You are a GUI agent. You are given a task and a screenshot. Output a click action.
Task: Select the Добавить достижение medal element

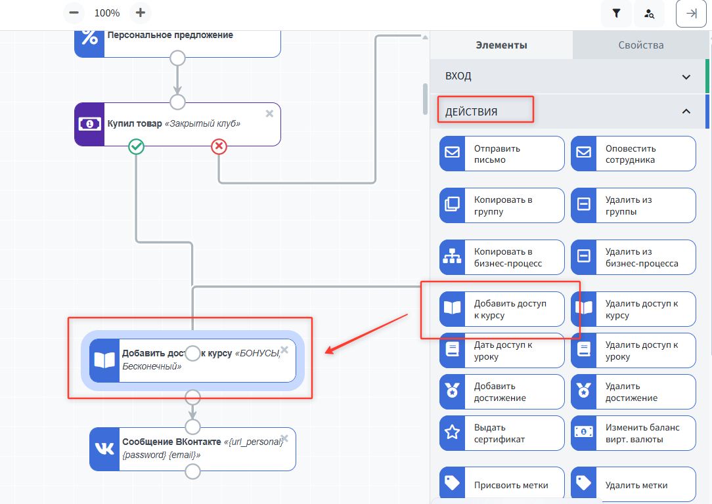pos(501,392)
